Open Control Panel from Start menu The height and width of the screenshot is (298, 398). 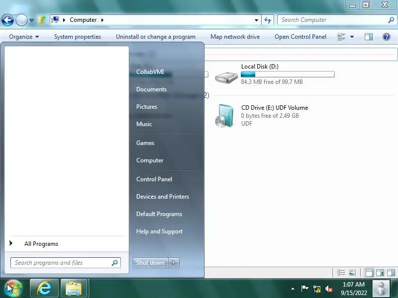coord(154,179)
